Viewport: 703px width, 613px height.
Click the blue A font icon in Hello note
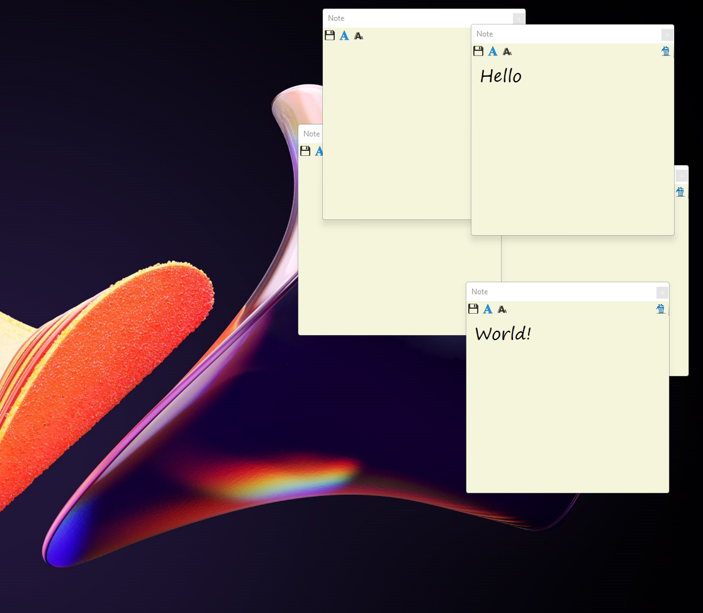tap(493, 51)
